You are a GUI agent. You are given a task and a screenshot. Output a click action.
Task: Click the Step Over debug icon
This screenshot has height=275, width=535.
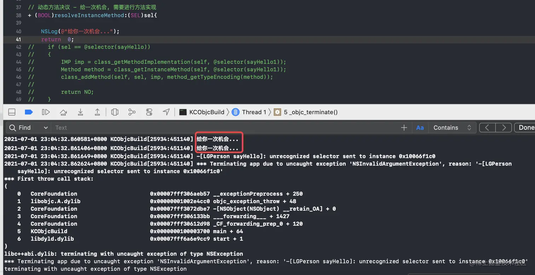point(63,112)
